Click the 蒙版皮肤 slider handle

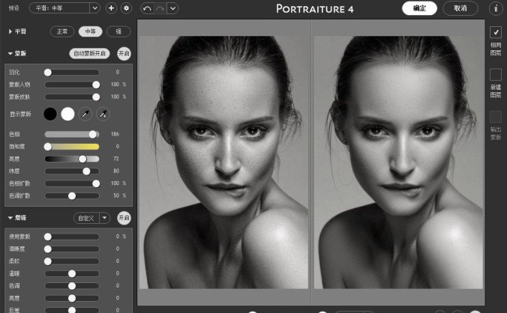96,97
